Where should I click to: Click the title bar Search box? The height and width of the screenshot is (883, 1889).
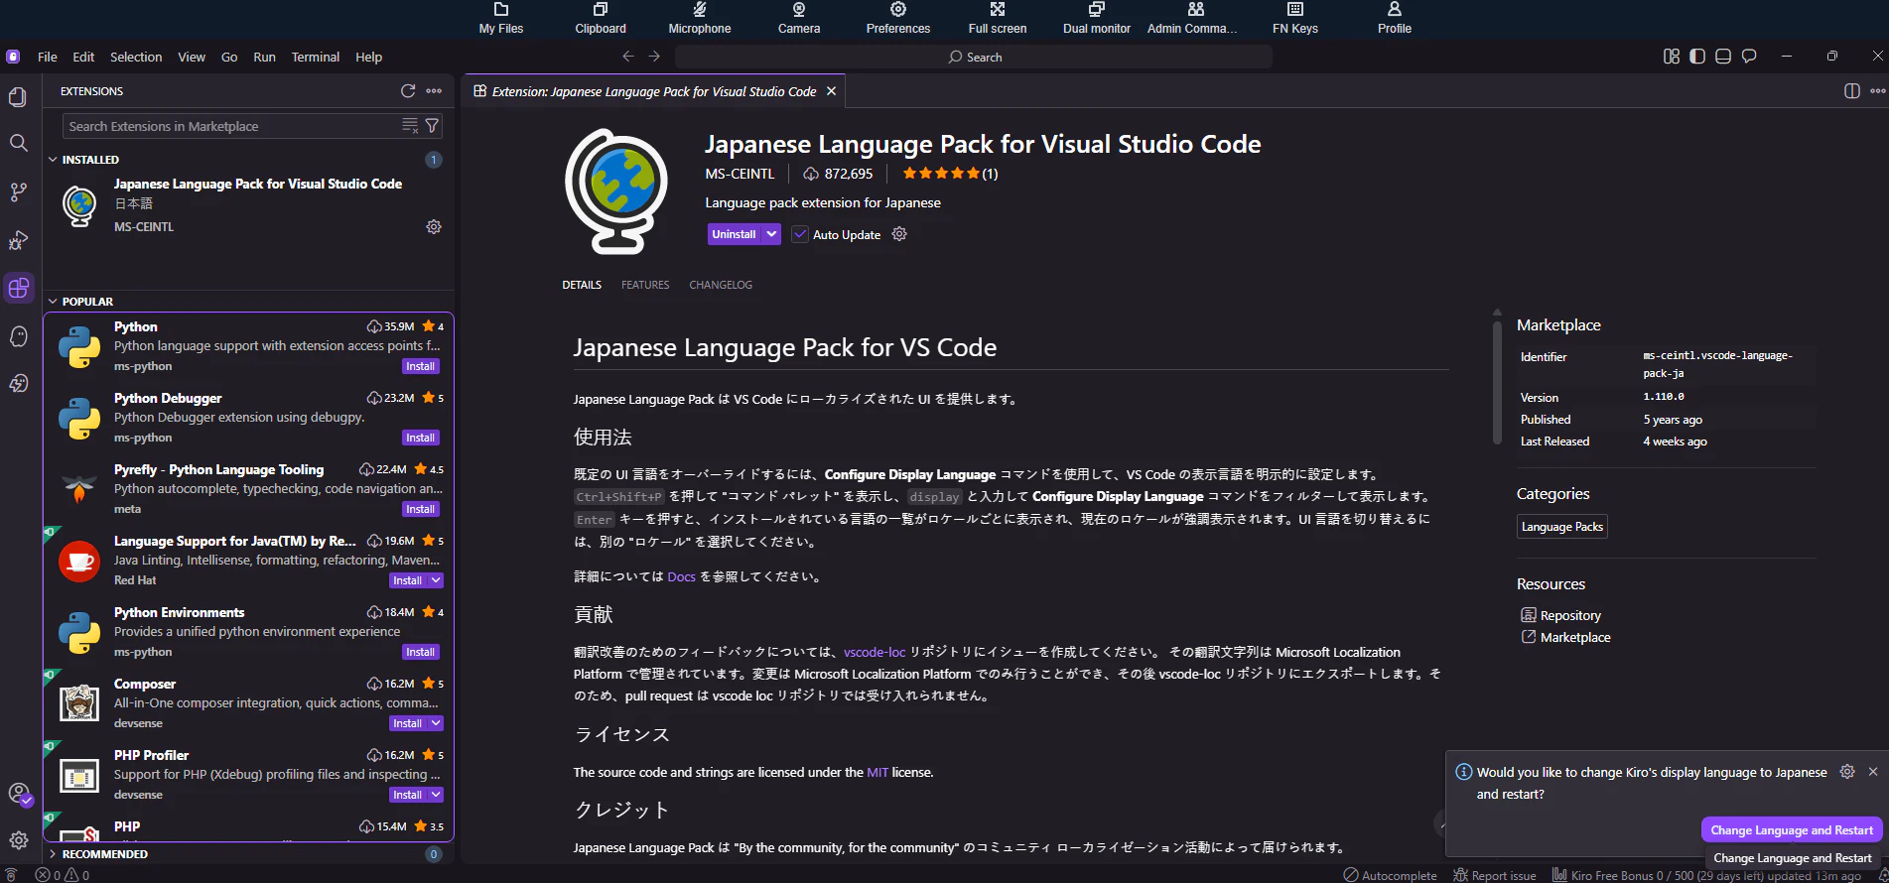[x=974, y=57]
